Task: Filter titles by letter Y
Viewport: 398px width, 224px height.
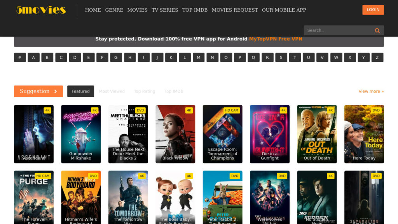Action: [364, 58]
